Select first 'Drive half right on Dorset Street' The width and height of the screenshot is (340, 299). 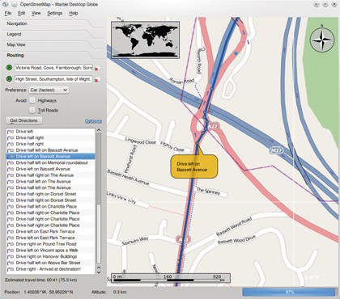pyautogui.click(x=51, y=194)
